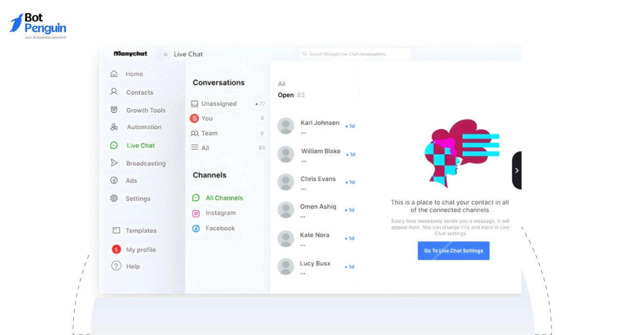Open Templates menu item
Screen dimensions: 629x335
(x=141, y=231)
